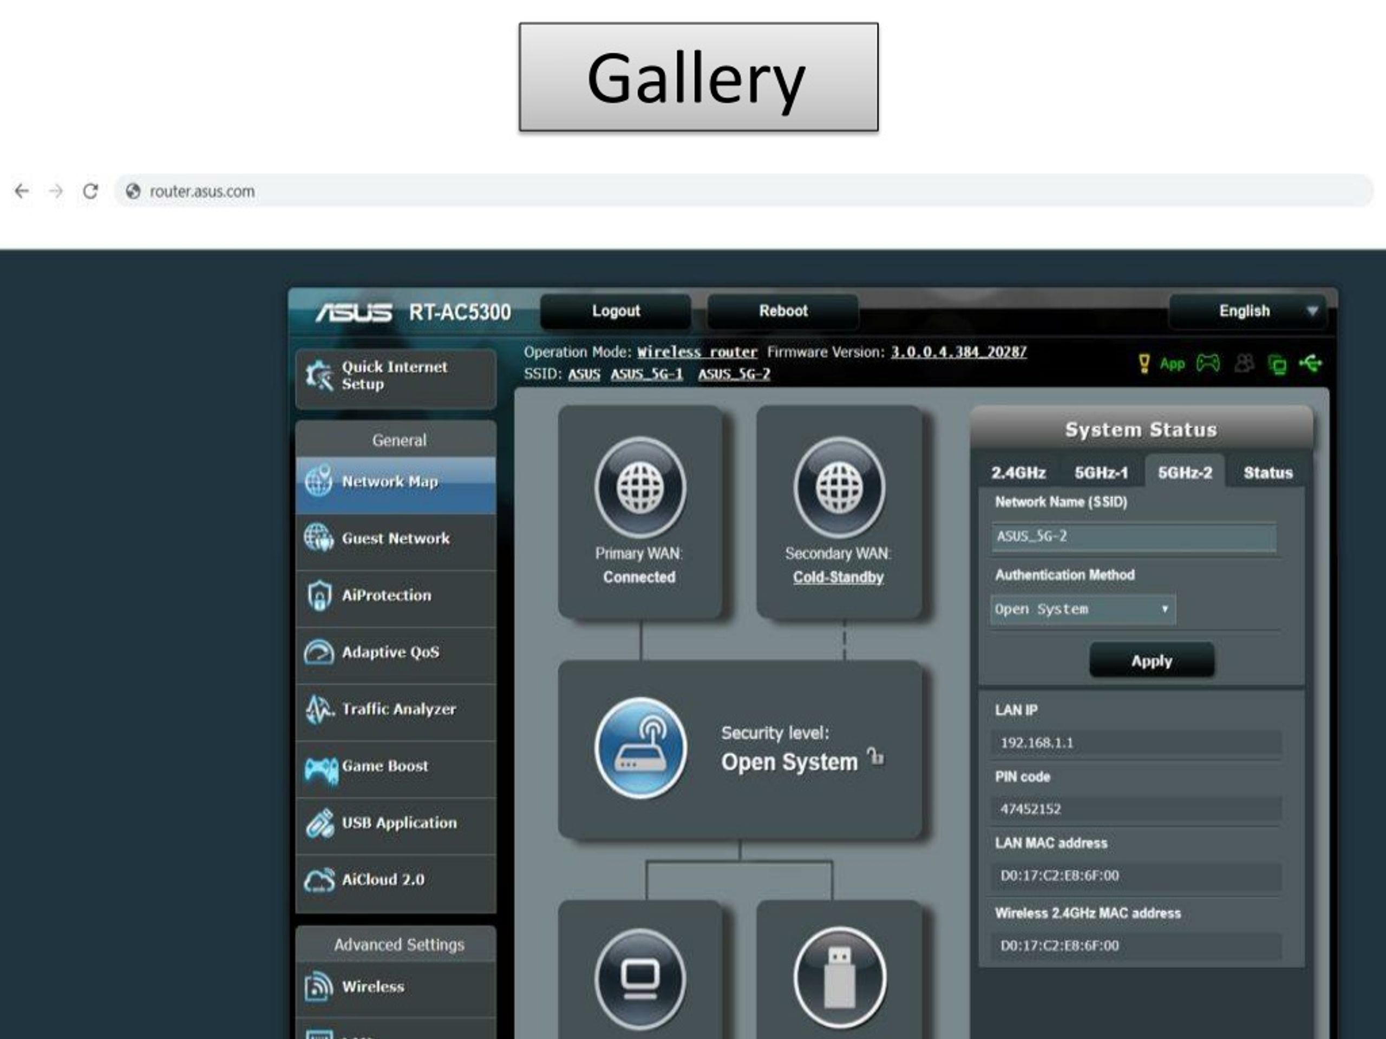
Task: Click the browser back arrow
Action: tap(22, 191)
